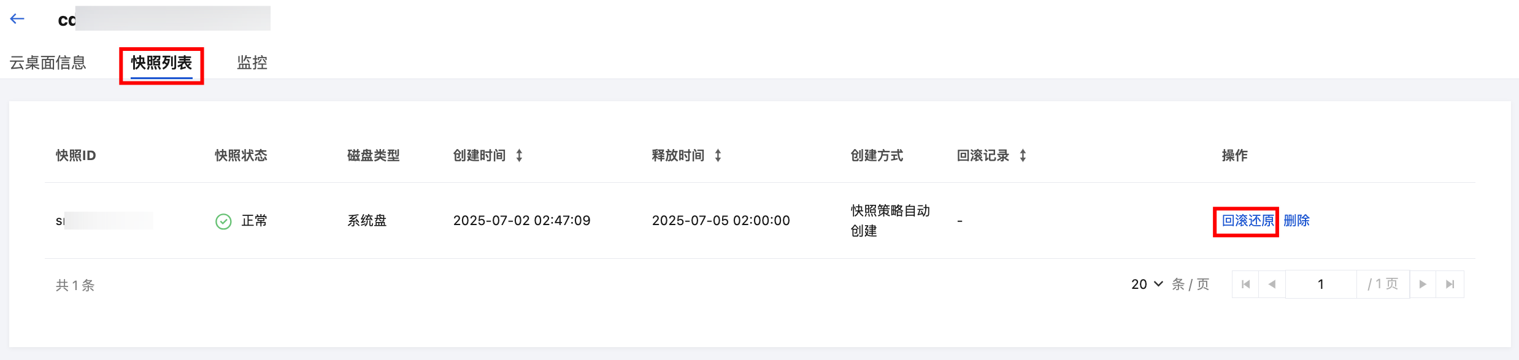
Task: Jump to the first page
Action: tap(1245, 284)
